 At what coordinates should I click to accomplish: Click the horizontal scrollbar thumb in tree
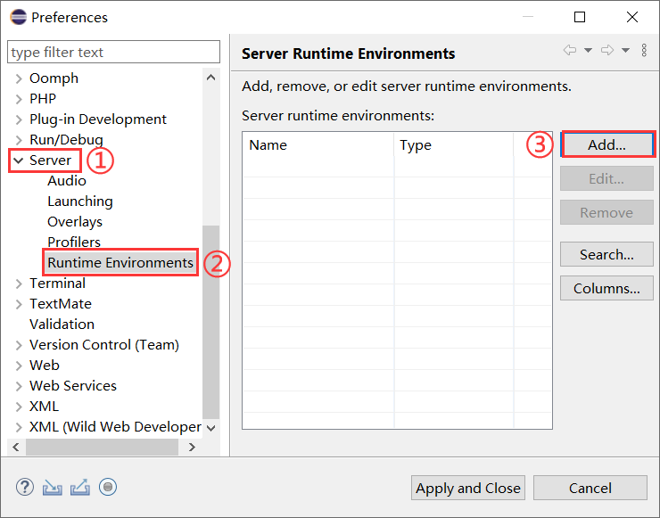click(103, 447)
